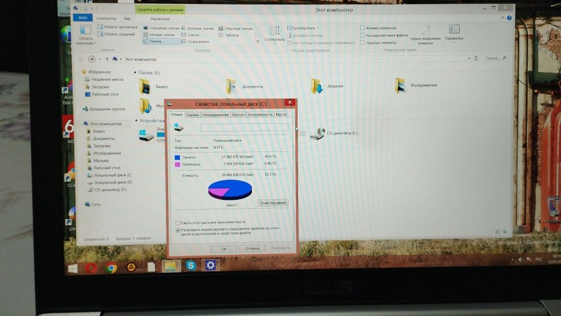Viewport: 561px width, 316px height.
Task: Open the Безопасность tab in properties
Action: (260, 115)
